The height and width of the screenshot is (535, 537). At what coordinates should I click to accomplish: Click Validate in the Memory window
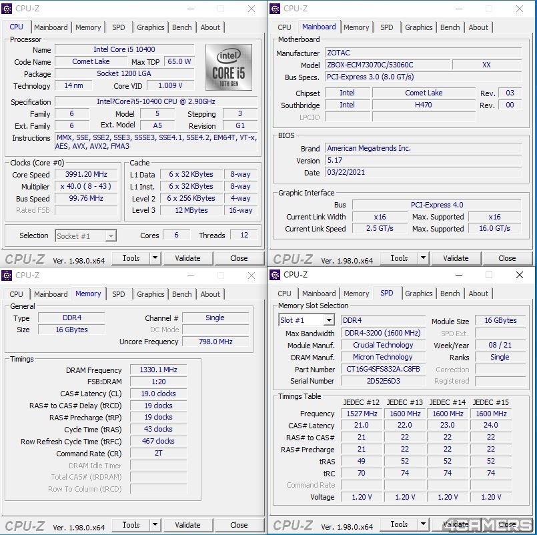click(x=187, y=525)
